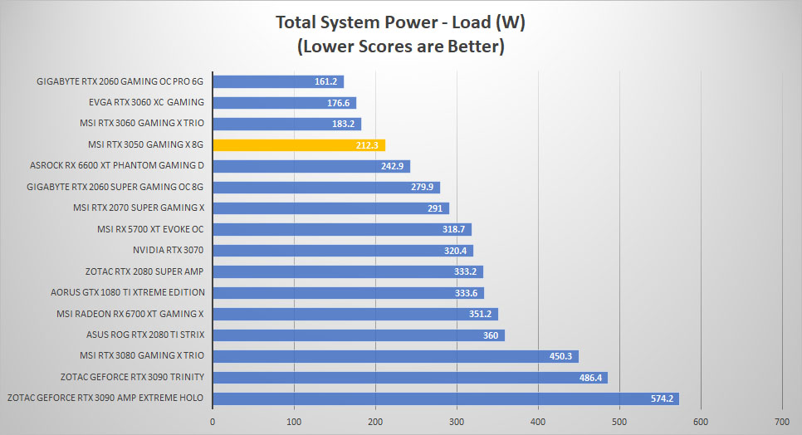Select the label ZOTAC GEFORCE RTX 3090 TRINITY
This screenshot has height=435, width=802.
point(133,377)
